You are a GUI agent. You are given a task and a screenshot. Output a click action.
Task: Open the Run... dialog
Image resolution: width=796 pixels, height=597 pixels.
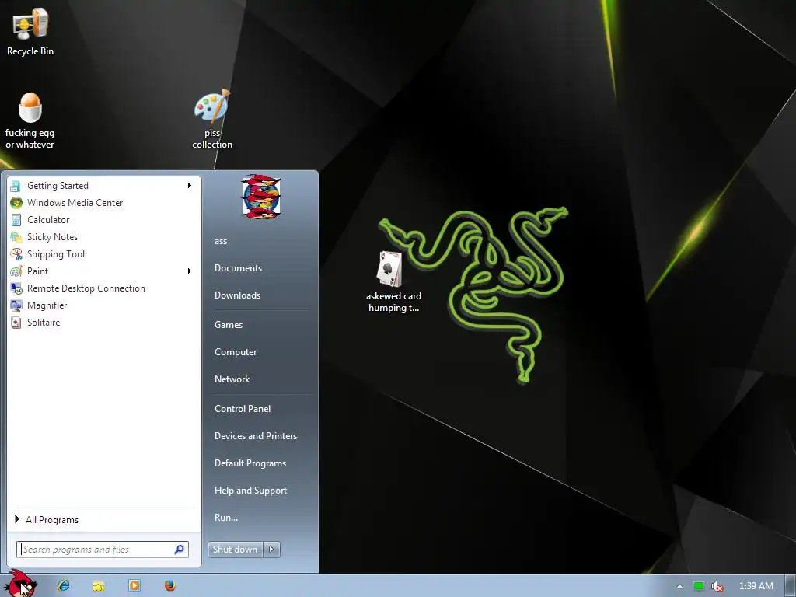click(226, 518)
